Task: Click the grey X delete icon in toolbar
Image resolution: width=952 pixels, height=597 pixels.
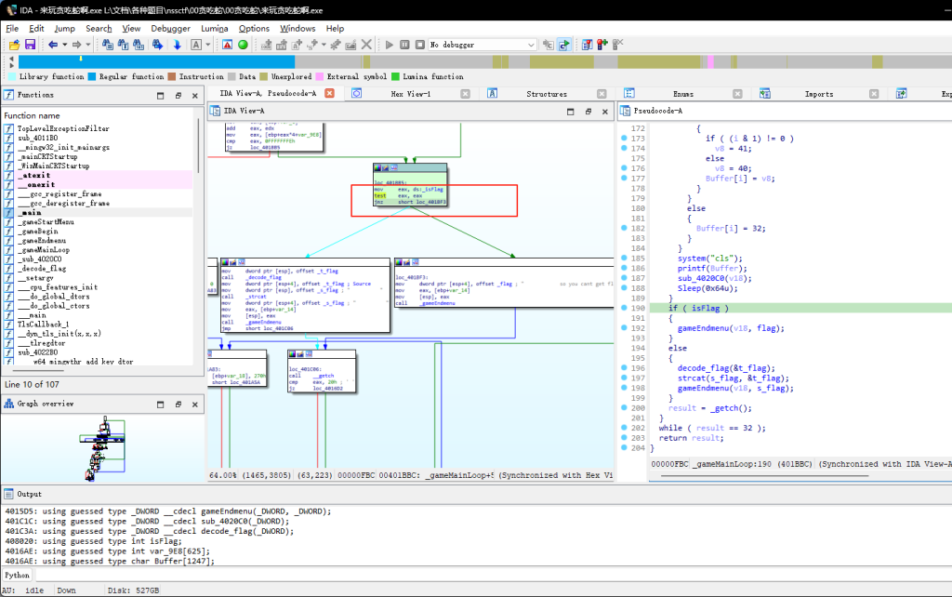Action: [x=366, y=45]
